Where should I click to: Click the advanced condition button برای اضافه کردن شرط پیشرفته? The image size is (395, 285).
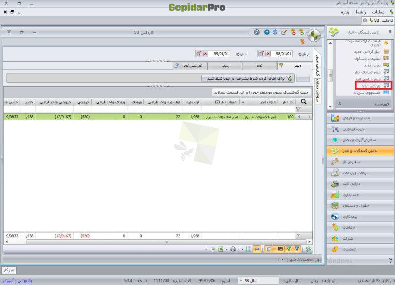(247, 78)
